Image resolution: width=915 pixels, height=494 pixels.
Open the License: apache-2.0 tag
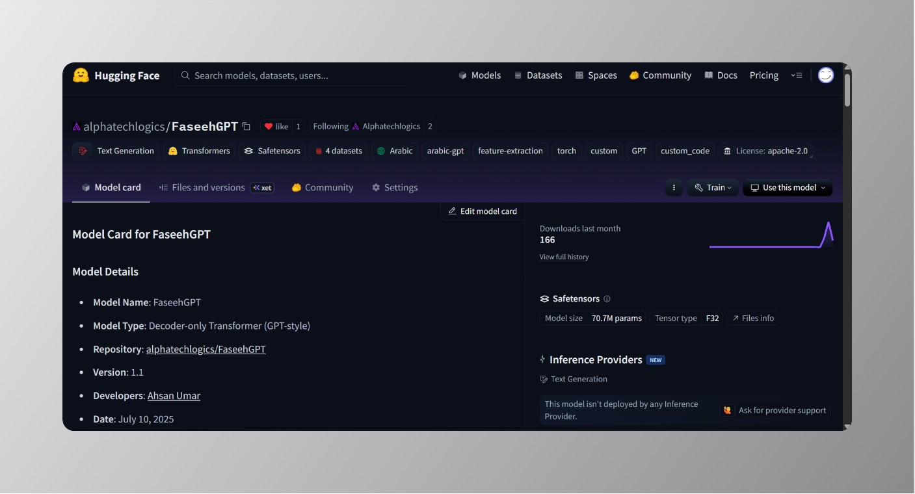765,151
